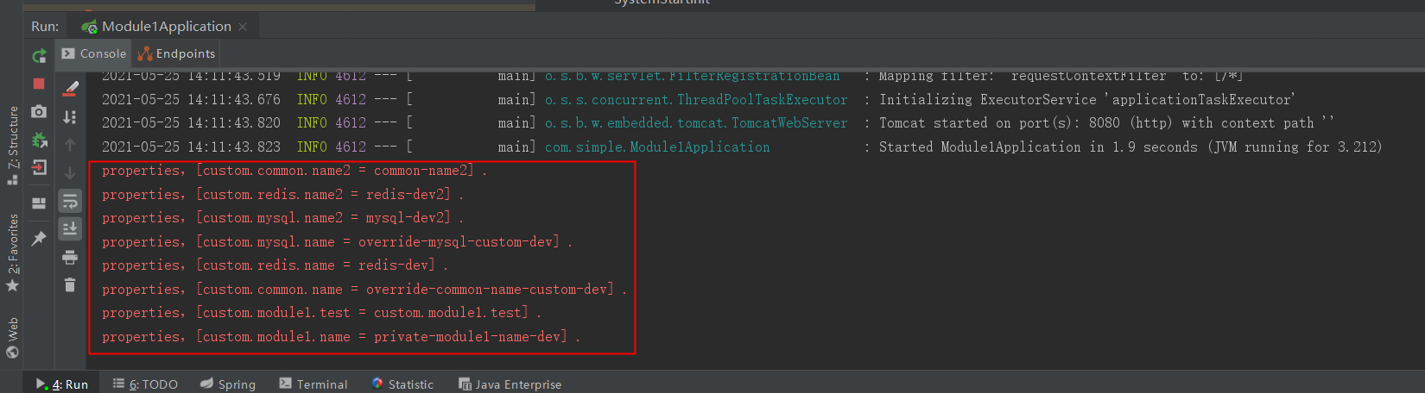Click the green bug debugger icon

point(39,140)
